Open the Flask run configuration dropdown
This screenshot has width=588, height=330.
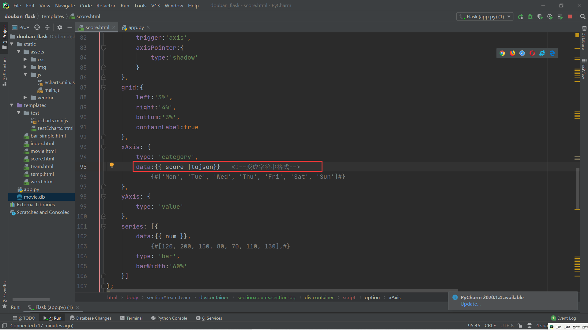tap(485, 17)
